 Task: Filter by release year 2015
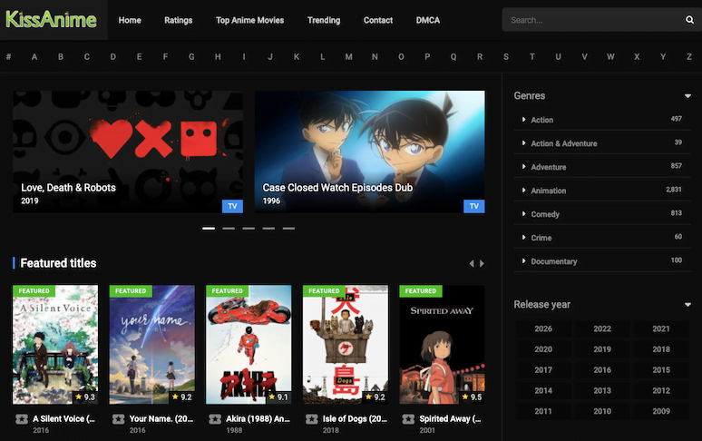pos(661,370)
